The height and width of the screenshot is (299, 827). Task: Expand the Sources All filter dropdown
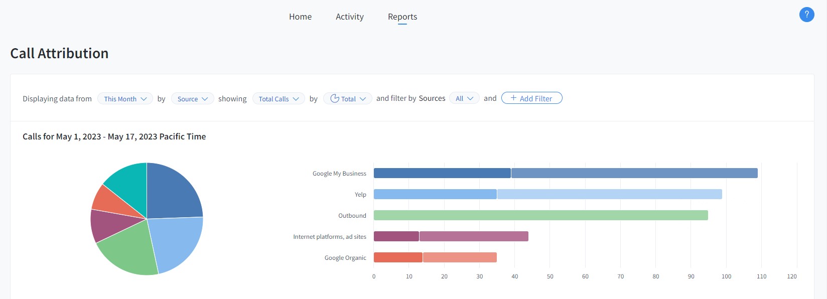pos(464,99)
